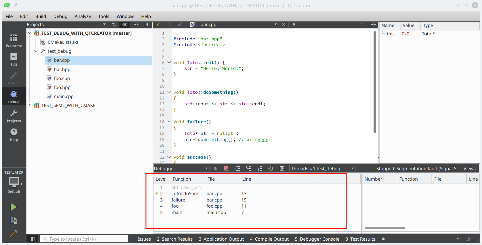Screen dimensions: 482x245
Task: Click the code editor vertical scrollbar
Action: (x=375, y=82)
